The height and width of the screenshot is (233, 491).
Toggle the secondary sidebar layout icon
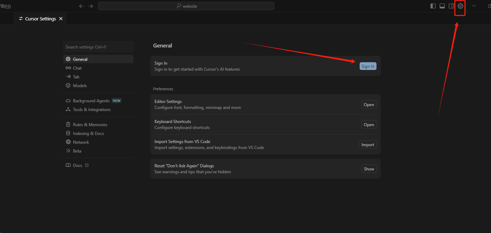click(451, 6)
